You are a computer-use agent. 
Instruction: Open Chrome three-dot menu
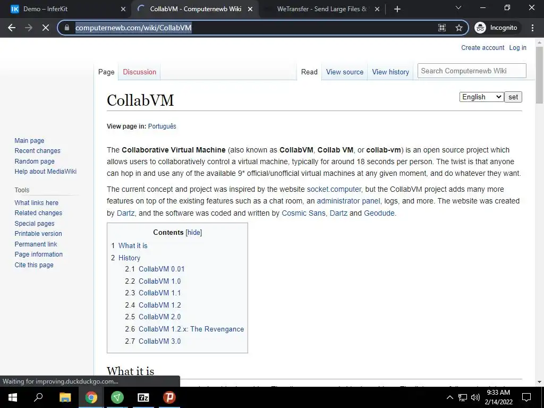532,28
